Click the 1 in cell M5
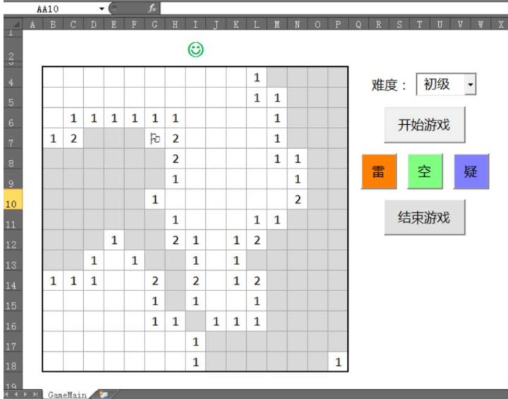This screenshot has height=399, width=508. (277, 98)
